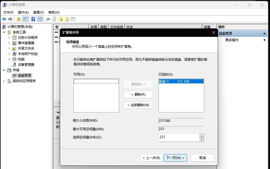Click the 文件系统 column header
Image resolution: width=270 pixels, height=169 pixels.
pos(117,27)
